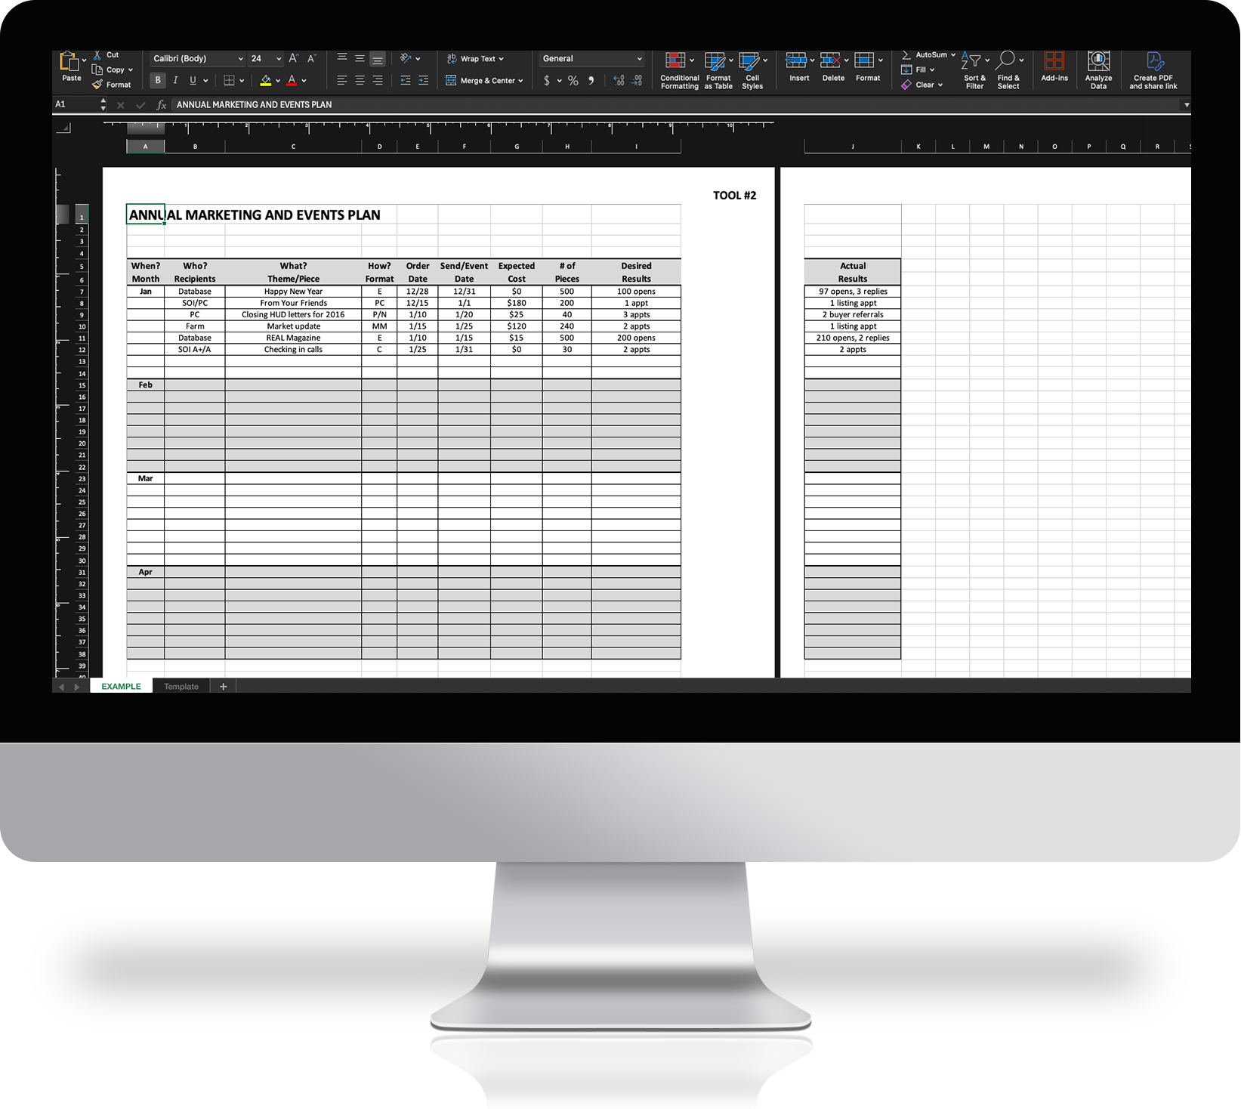Select the EXAMPLE sheet tab

pyautogui.click(x=121, y=686)
